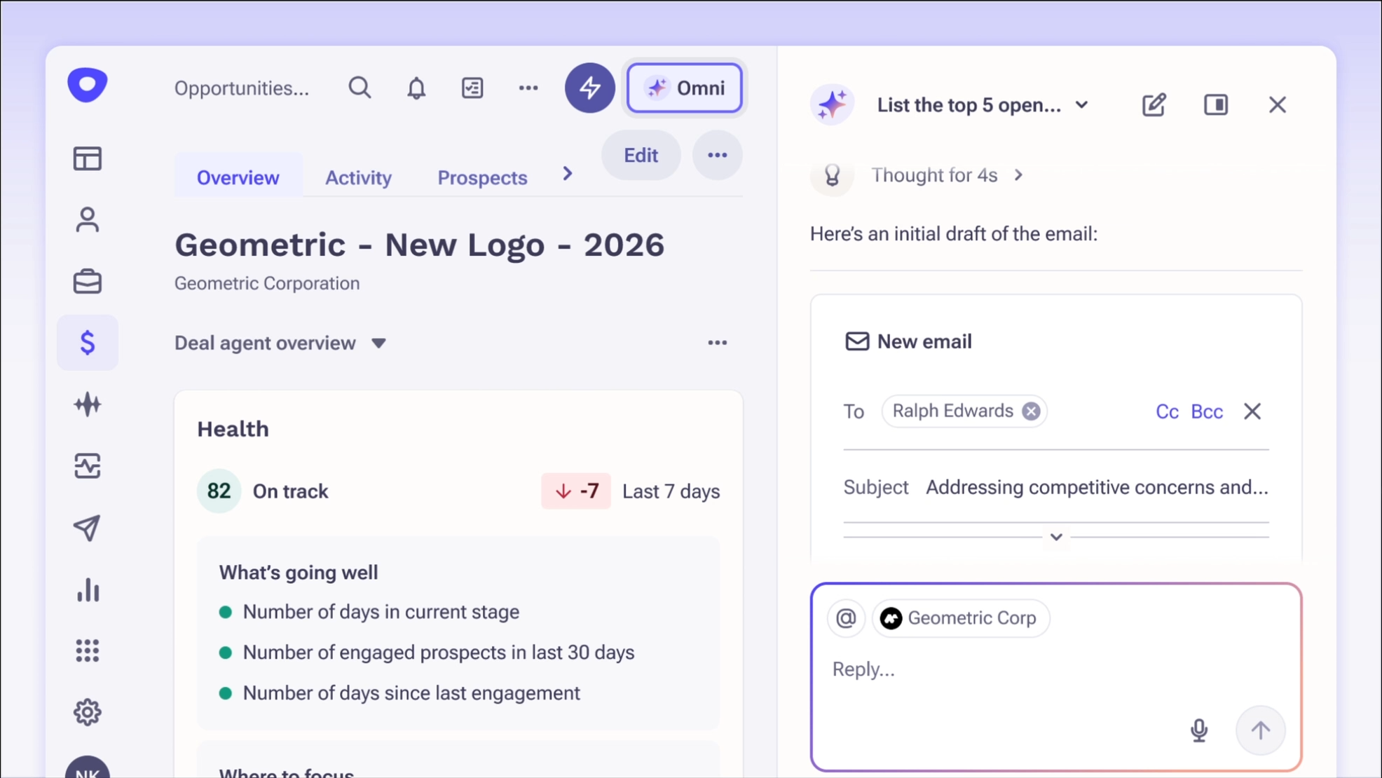
Task: Switch to the Prospects tab
Action: (x=482, y=178)
